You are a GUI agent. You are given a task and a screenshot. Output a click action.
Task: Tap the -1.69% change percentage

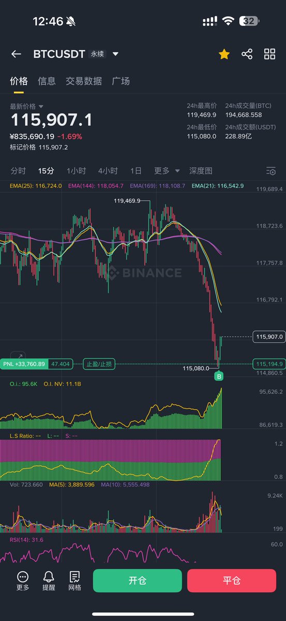click(69, 137)
